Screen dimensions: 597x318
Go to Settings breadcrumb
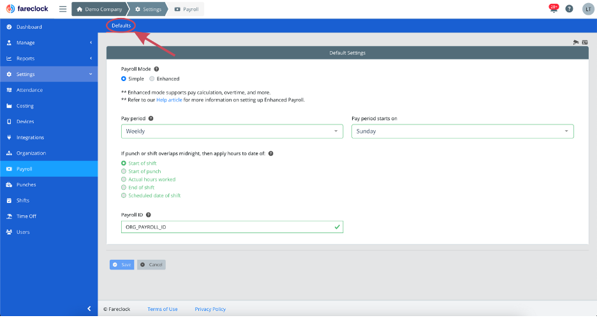point(149,9)
